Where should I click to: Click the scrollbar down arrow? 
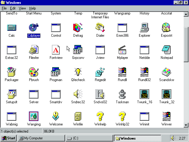pyautogui.click(x=186, y=125)
